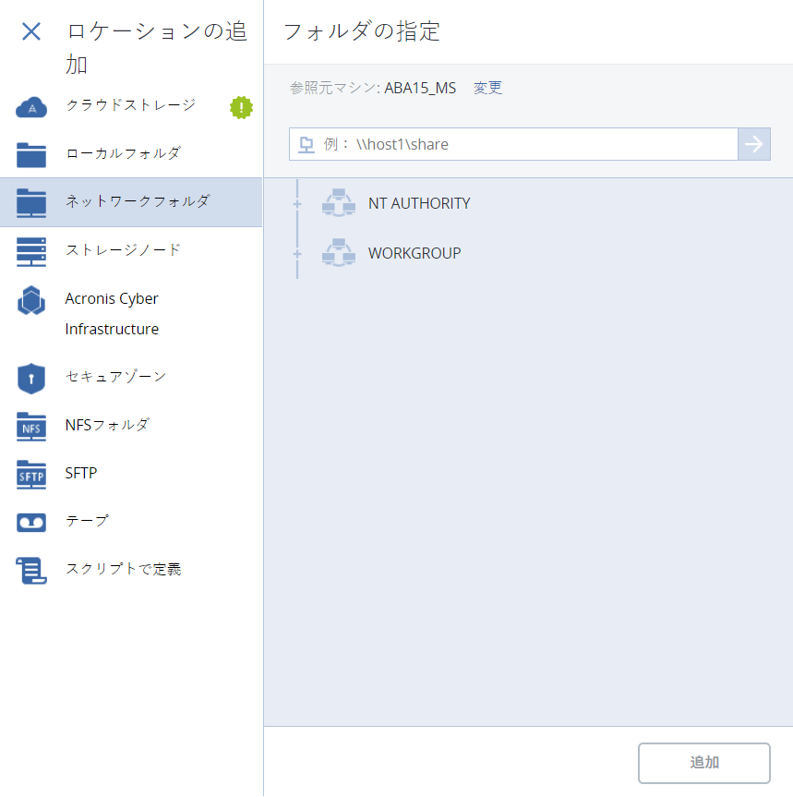This screenshot has width=793, height=797.
Task: Click the green cloud storage warning badge
Action: click(x=241, y=107)
